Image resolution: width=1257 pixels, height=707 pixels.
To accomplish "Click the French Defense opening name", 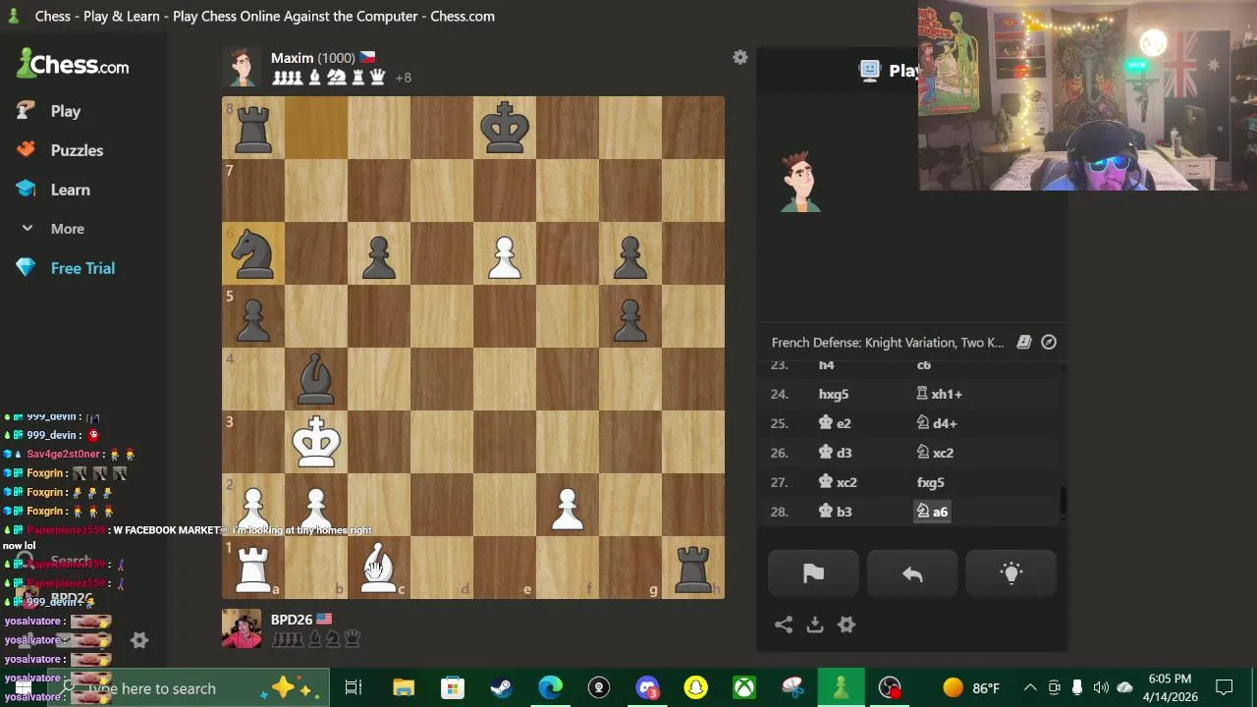I will 888,343.
